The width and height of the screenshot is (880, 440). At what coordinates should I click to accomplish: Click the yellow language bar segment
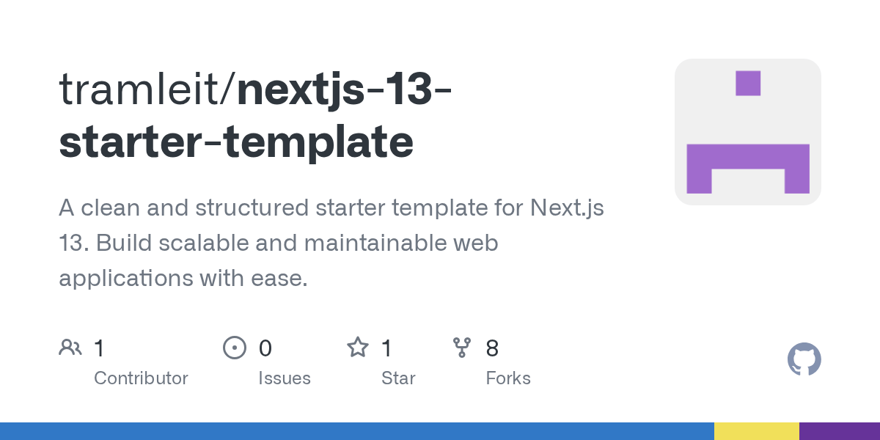(x=757, y=431)
